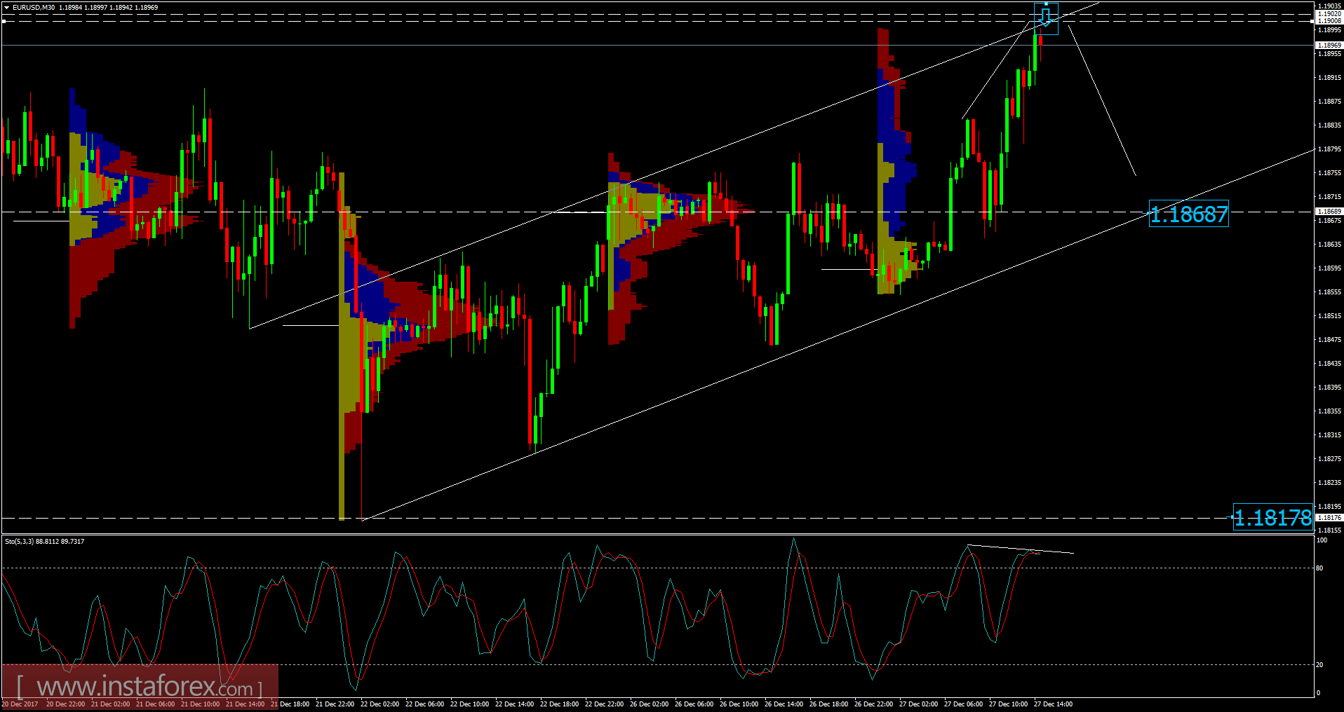The height and width of the screenshot is (712, 1344).
Task: Select the large blue 1.18687 price label
Action: [x=1189, y=214]
